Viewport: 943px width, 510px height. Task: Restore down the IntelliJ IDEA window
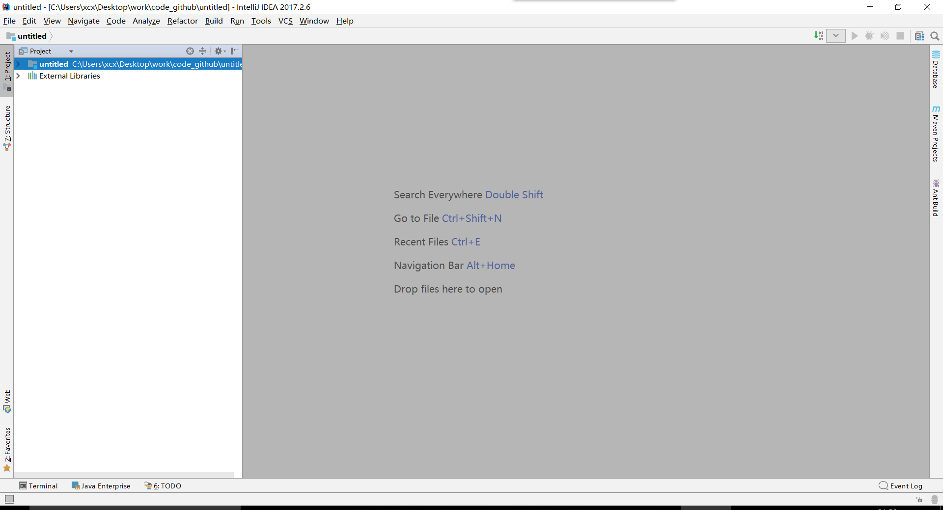point(898,7)
